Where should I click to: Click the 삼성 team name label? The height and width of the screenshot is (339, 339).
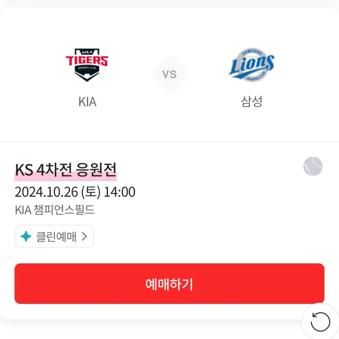[252, 102]
